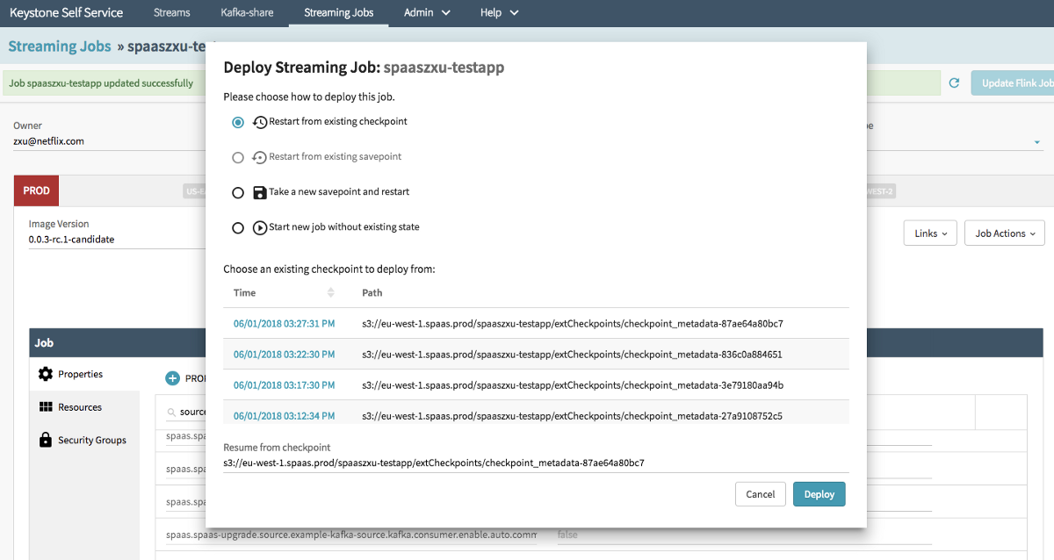Image resolution: width=1054 pixels, height=560 pixels.
Task: Click the history clock icon for existing checkpoint
Action: click(260, 122)
